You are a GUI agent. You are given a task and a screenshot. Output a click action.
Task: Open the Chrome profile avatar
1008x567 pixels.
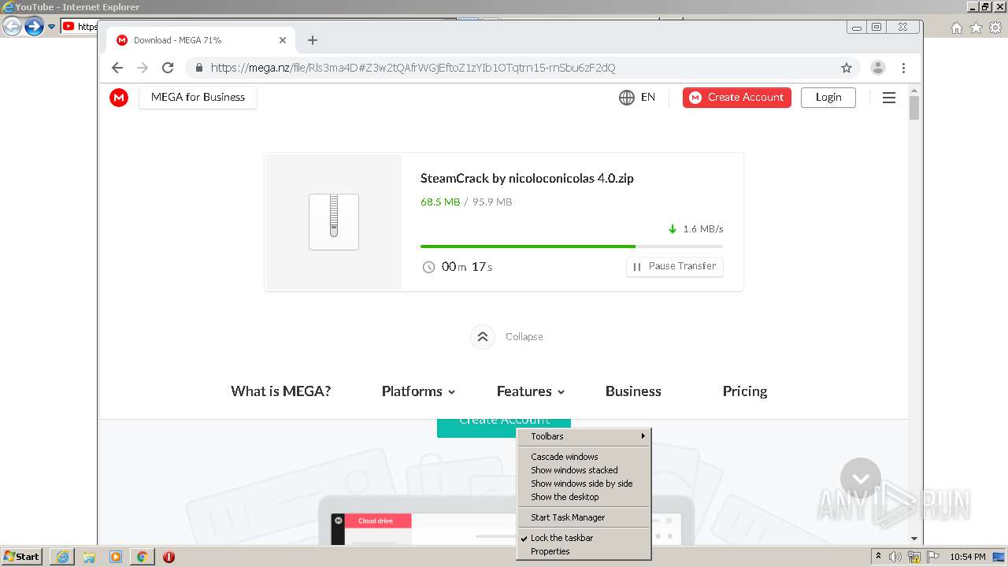[x=878, y=68]
